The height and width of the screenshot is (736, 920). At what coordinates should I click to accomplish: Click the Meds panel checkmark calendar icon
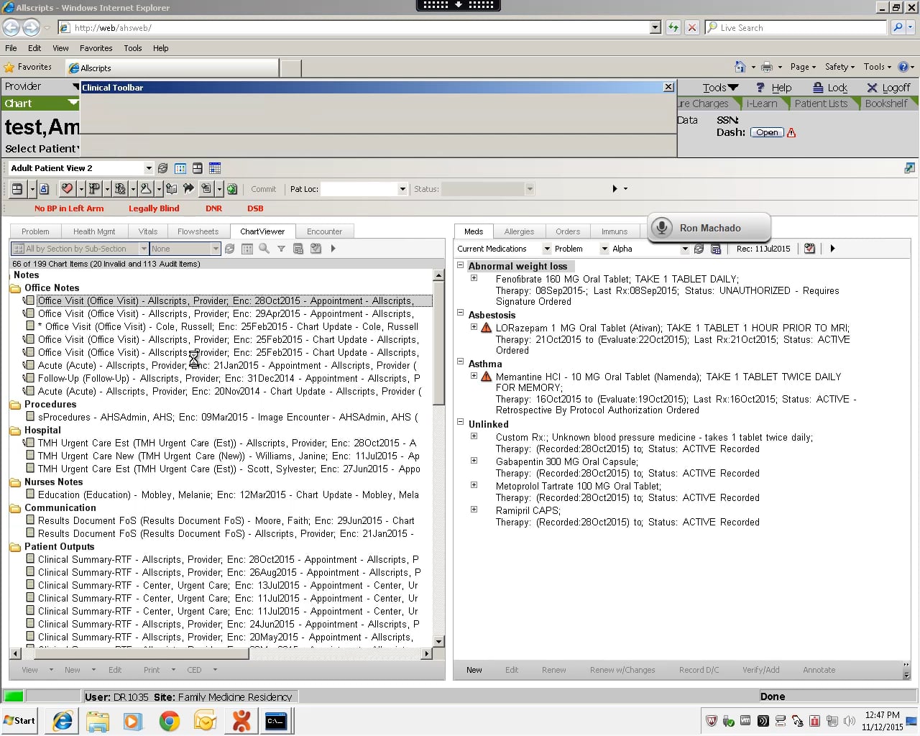[x=810, y=249]
